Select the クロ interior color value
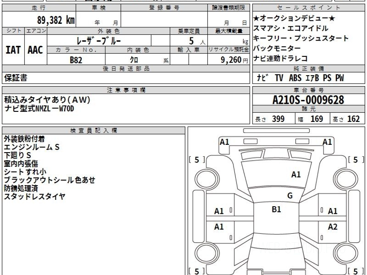This screenshot has height=275, width=367. [x=134, y=60]
